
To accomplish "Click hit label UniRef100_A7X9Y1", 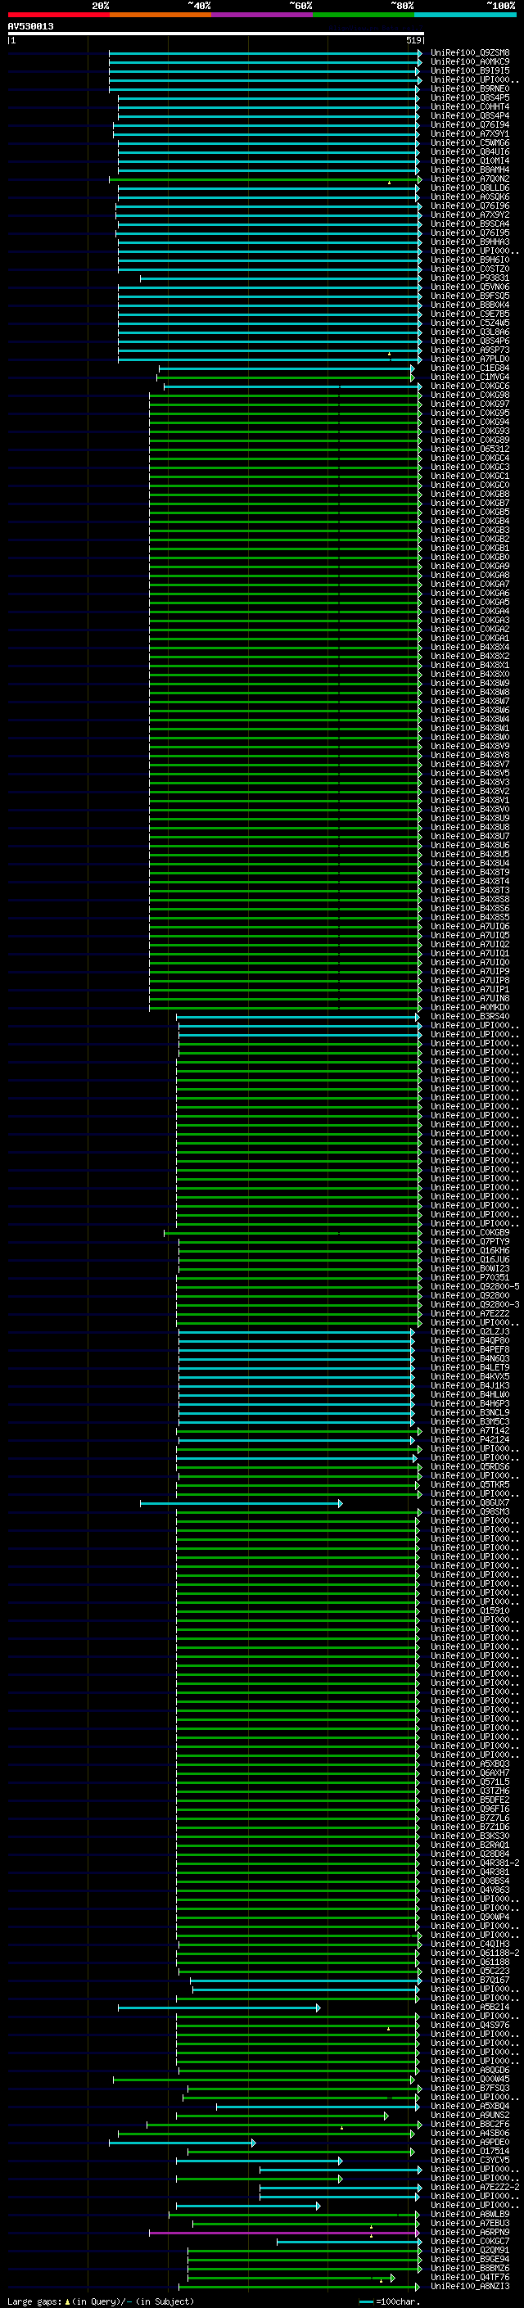I will tap(470, 133).
